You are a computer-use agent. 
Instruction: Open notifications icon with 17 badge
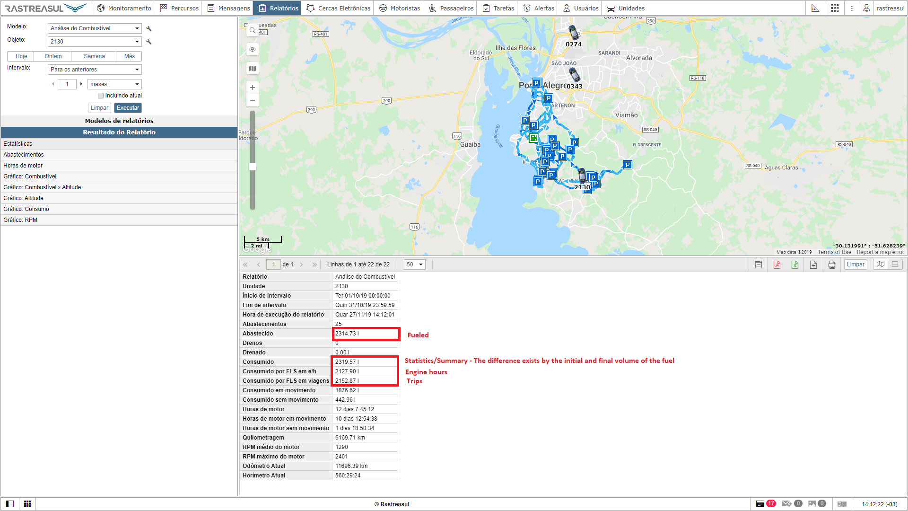tap(760, 504)
